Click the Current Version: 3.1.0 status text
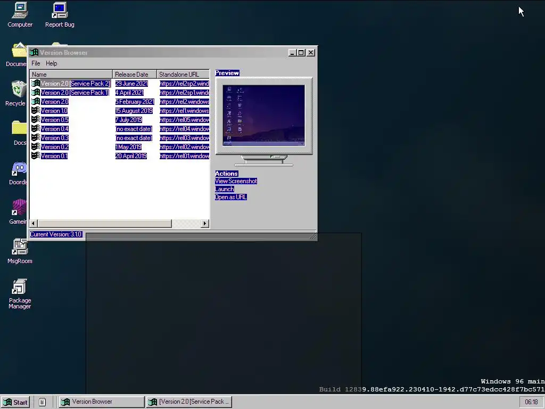 56,234
